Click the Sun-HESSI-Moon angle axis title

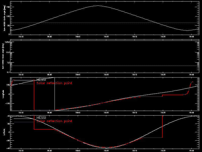[x=3, y=56]
